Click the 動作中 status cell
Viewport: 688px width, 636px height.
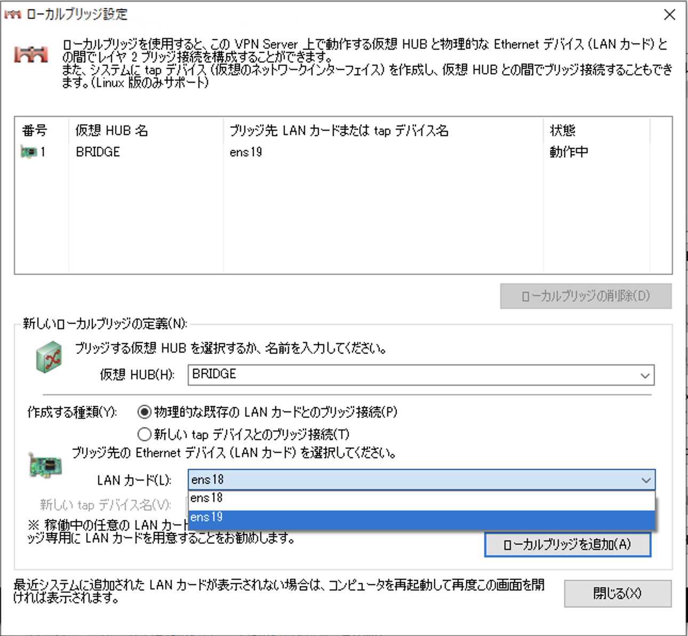click(569, 152)
